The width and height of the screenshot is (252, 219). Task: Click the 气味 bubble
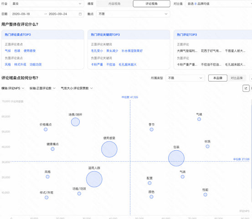(183, 177)
